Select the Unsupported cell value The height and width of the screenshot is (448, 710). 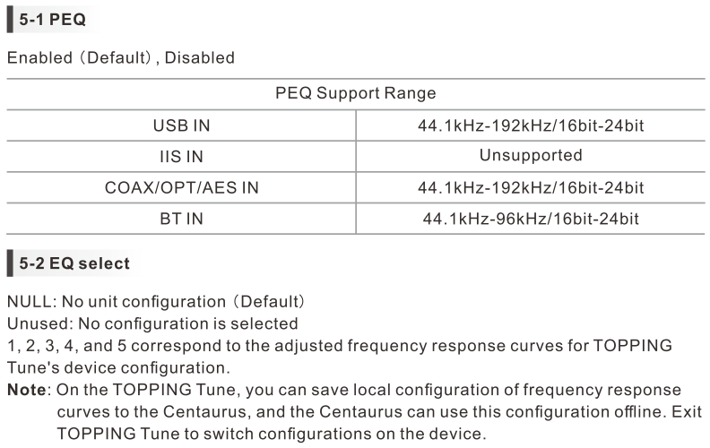point(531,156)
